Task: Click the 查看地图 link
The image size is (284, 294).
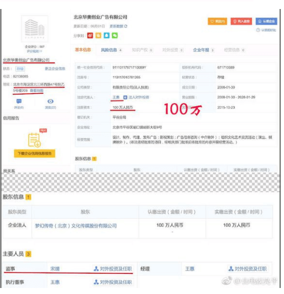Action: 36,91
